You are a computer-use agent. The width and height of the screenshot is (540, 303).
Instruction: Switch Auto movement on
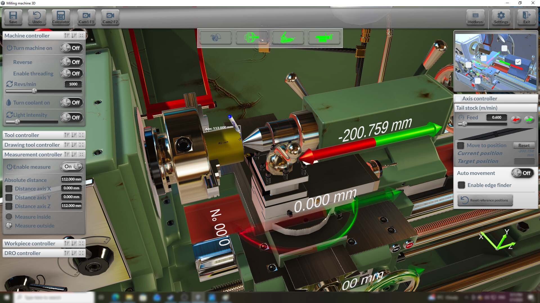pos(523,173)
